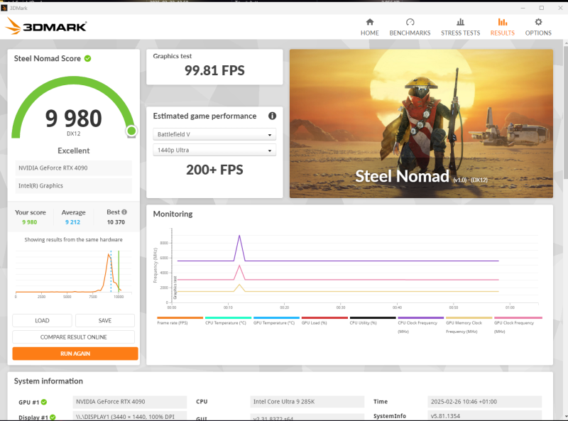568x421 pixels.
Task: Toggle the GPU Load (%) legend entry
Action: point(324,321)
